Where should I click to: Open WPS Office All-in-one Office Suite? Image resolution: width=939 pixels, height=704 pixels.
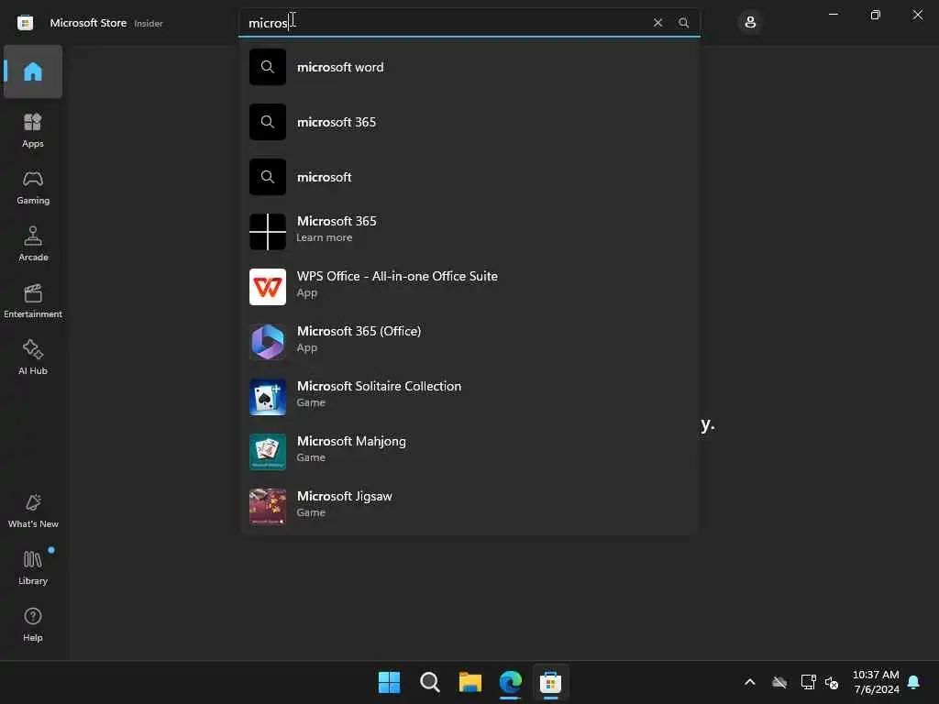click(x=469, y=287)
